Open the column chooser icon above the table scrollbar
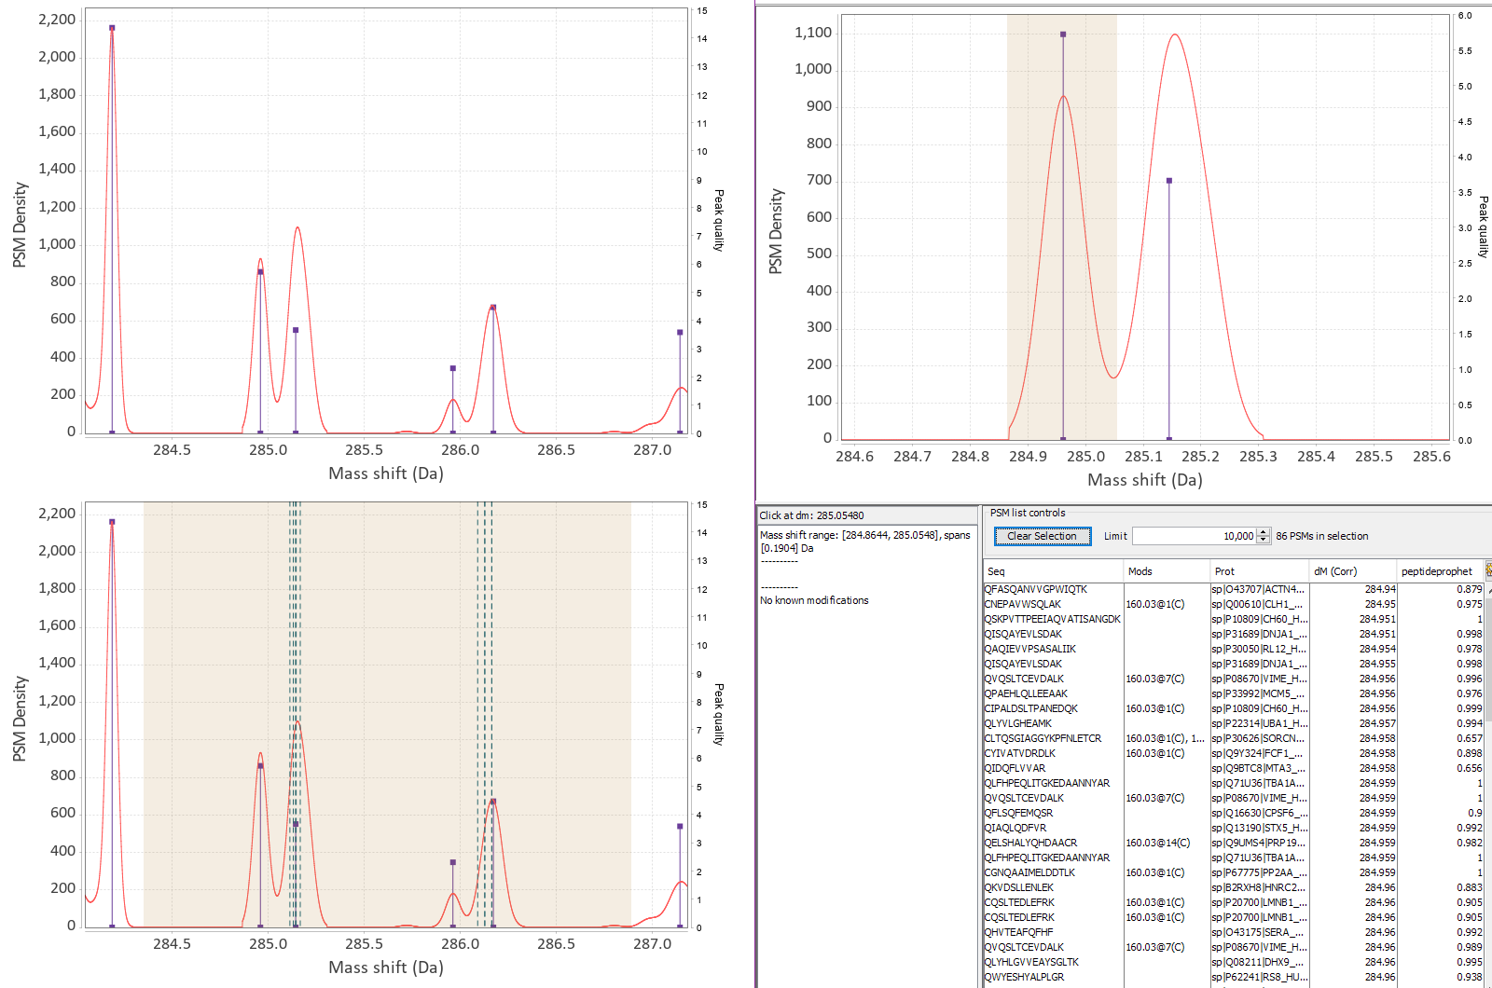This screenshot has height=988, width=1492. [1488, 570]
